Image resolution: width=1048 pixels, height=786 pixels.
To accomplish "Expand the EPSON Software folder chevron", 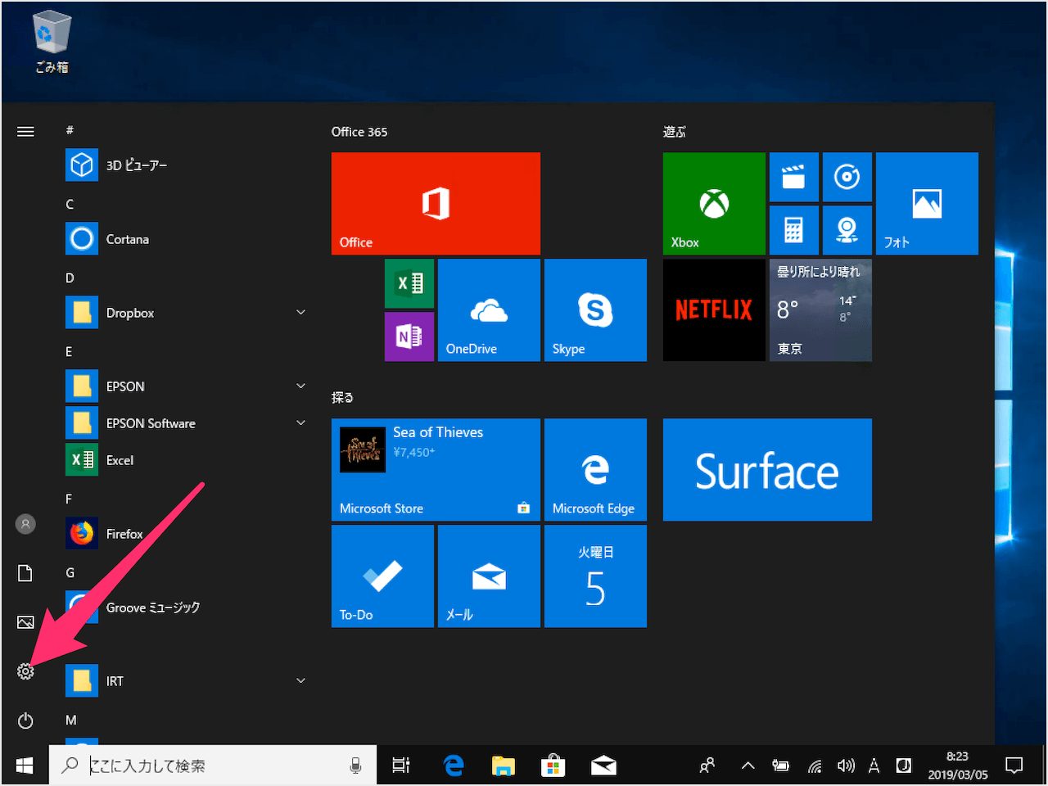I will coord(300,423).
